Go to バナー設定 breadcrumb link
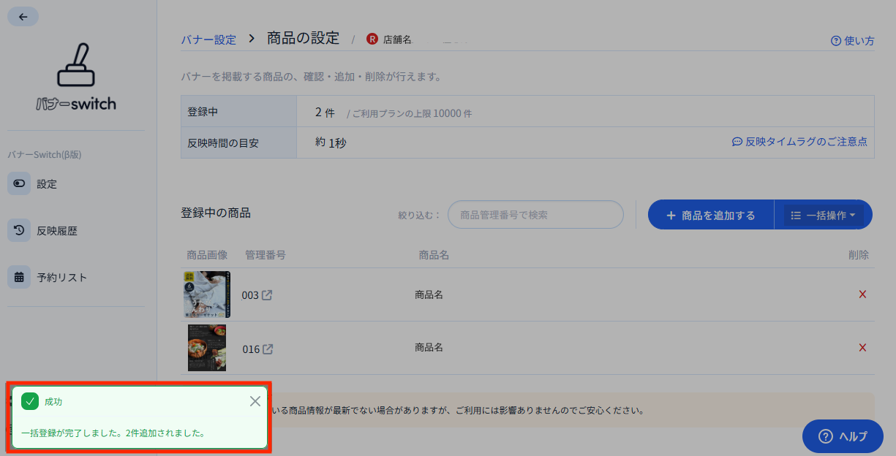 point(208,39)
